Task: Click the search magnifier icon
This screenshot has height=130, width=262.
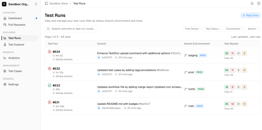Action: click(48, 29)
